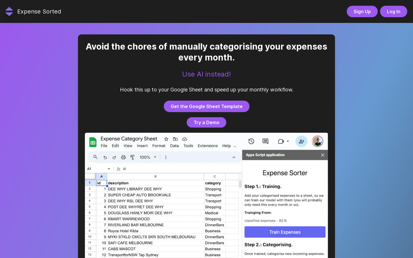Select row 5 header
The image size is (413, 258).
[x=90, y=207]
